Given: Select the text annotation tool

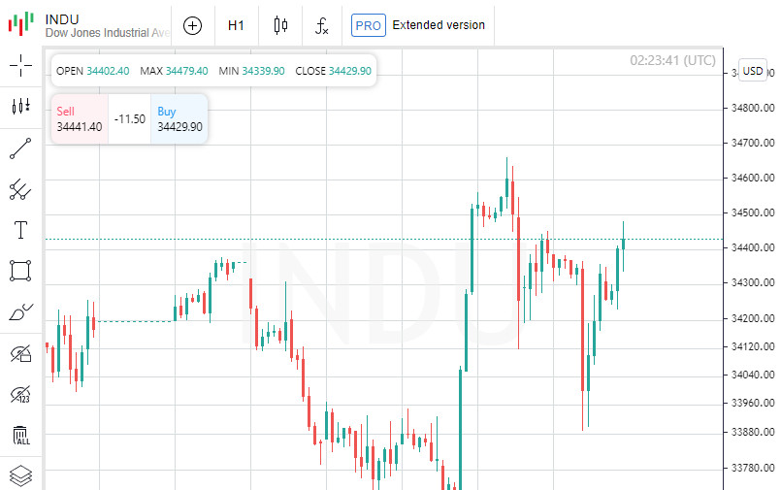Looking at the screenshot, I should pos(21,230).
